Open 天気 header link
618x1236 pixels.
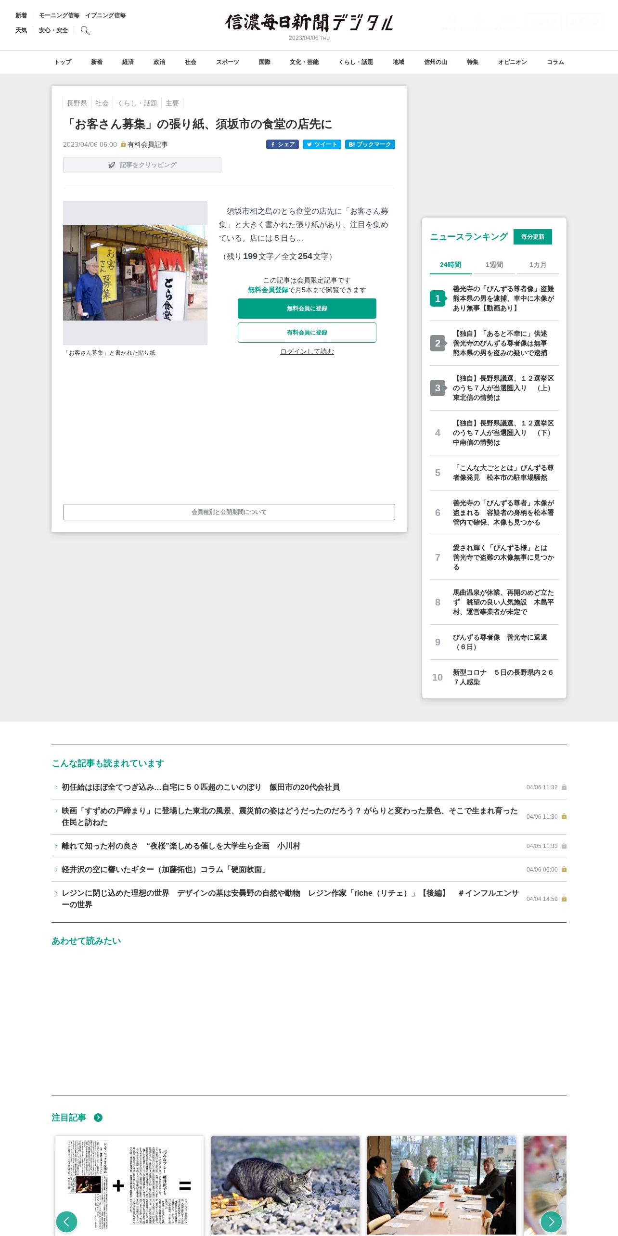pyautogui.click(x=21, y=30)
